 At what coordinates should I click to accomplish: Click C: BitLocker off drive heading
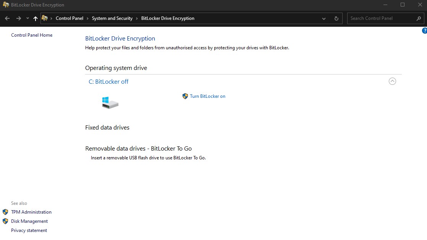point(108,82)
